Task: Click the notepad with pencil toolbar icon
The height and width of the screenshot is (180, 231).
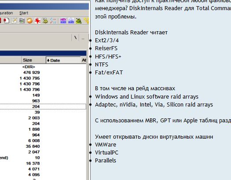Action: point(14,21)
